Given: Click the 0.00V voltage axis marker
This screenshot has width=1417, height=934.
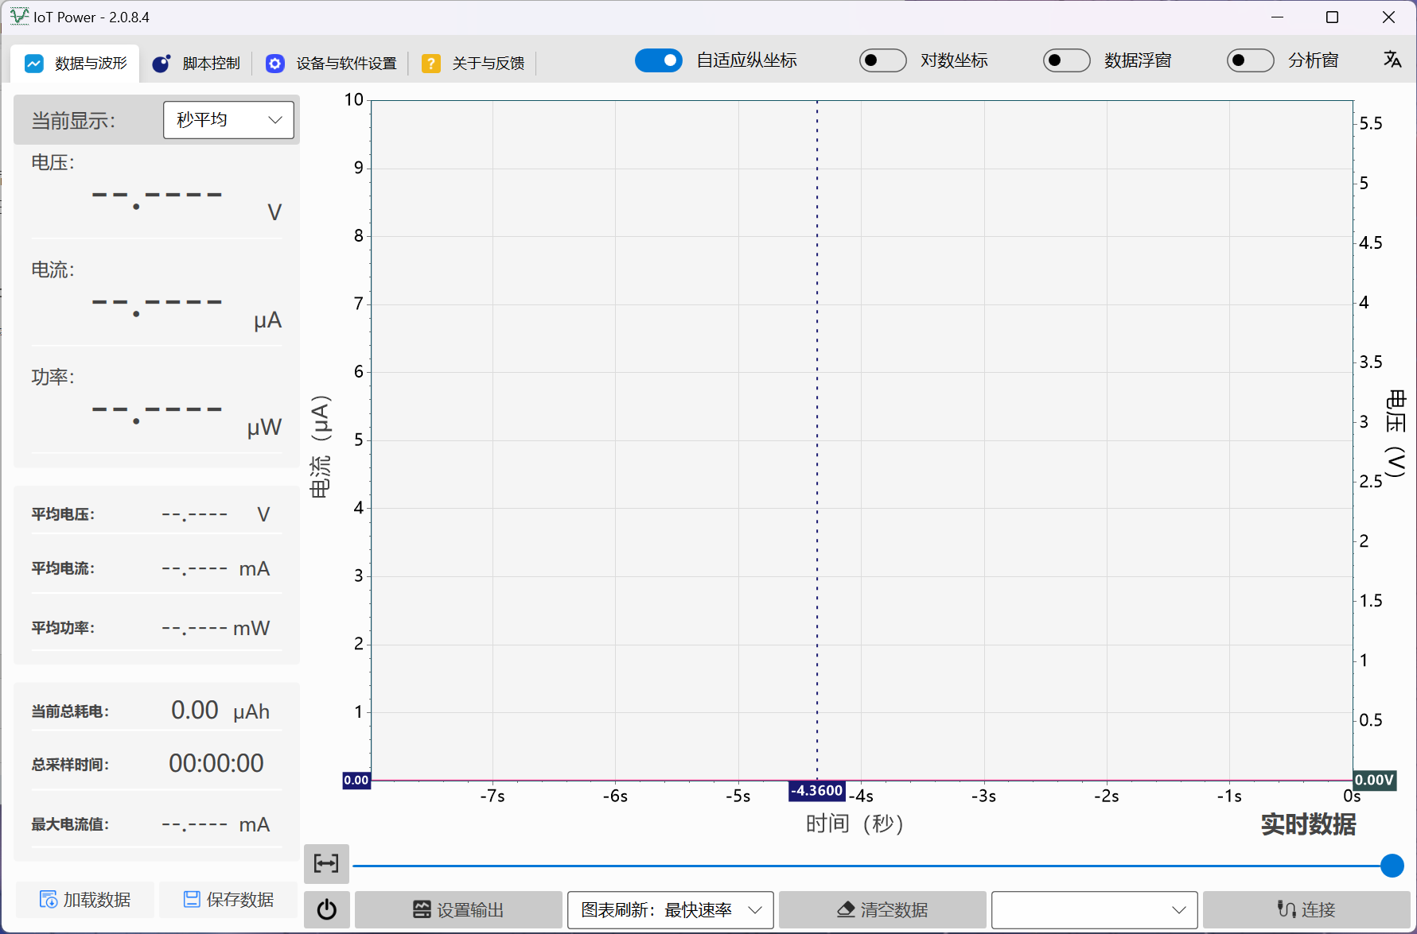Looking at the screenshot, I should [1375, 781].
